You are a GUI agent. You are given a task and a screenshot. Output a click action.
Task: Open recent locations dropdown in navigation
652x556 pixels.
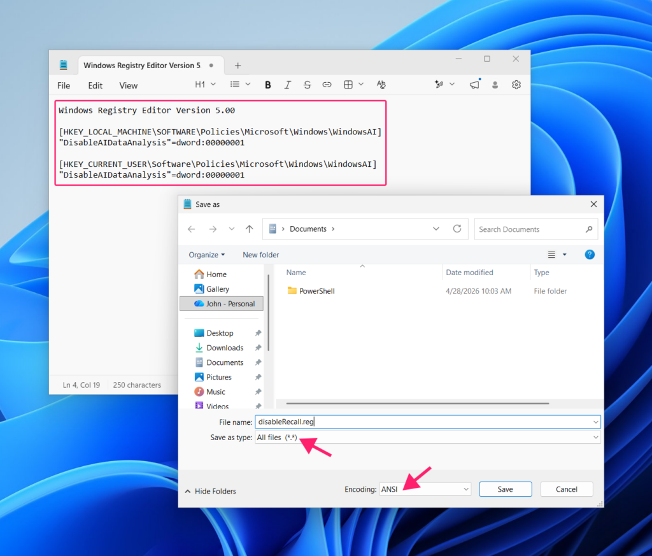point(232,229)
